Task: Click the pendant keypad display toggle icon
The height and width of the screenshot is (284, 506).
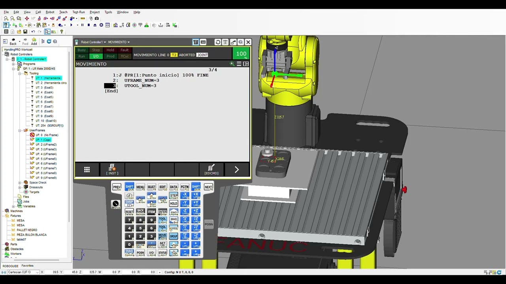Action: coord(196,42)
